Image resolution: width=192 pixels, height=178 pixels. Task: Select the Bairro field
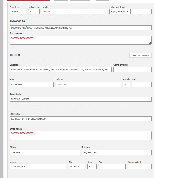click(x=32, y=85)
